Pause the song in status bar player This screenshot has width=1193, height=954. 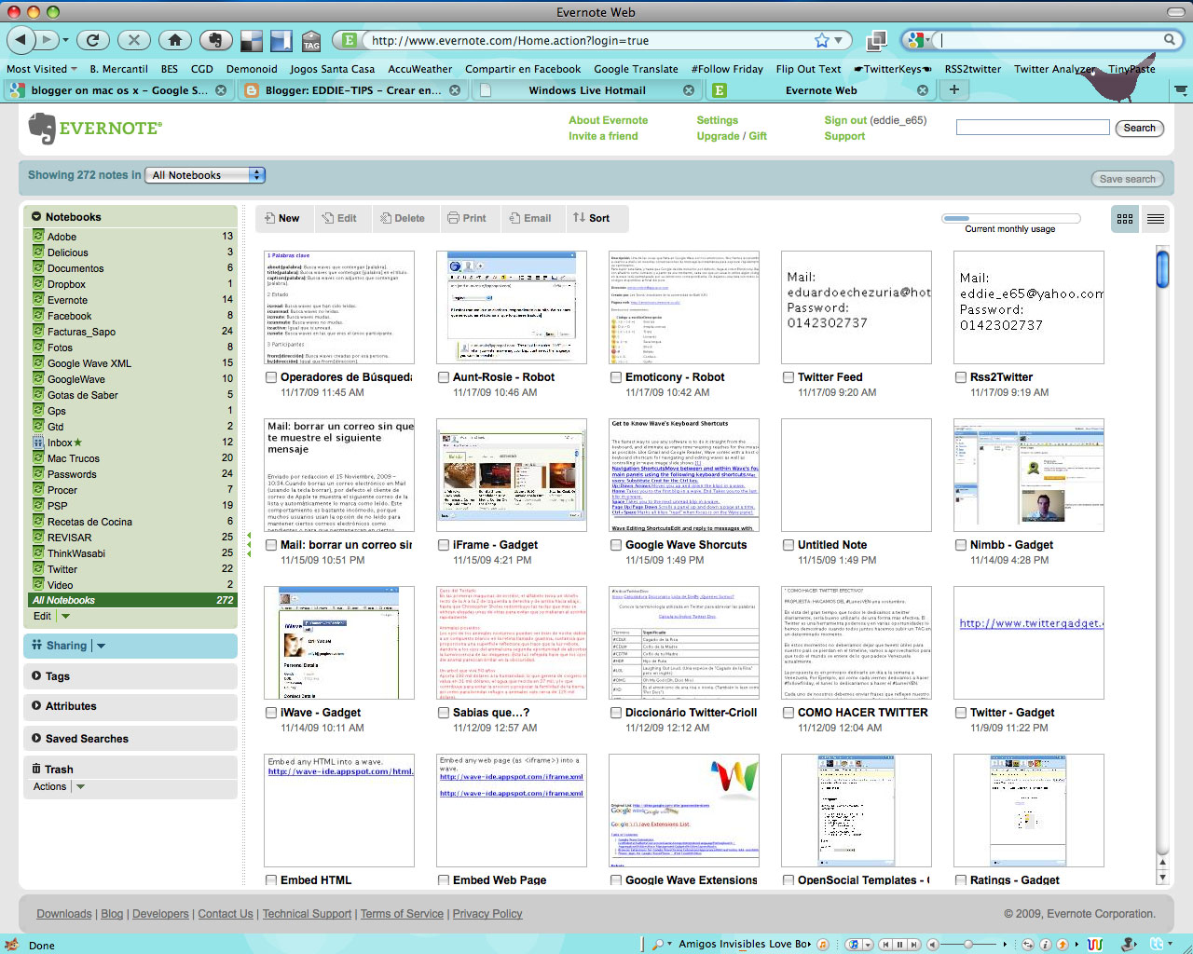899,944
